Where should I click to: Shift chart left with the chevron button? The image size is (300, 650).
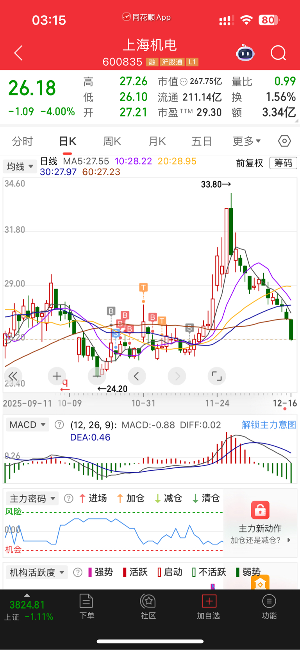coord(136,376)
